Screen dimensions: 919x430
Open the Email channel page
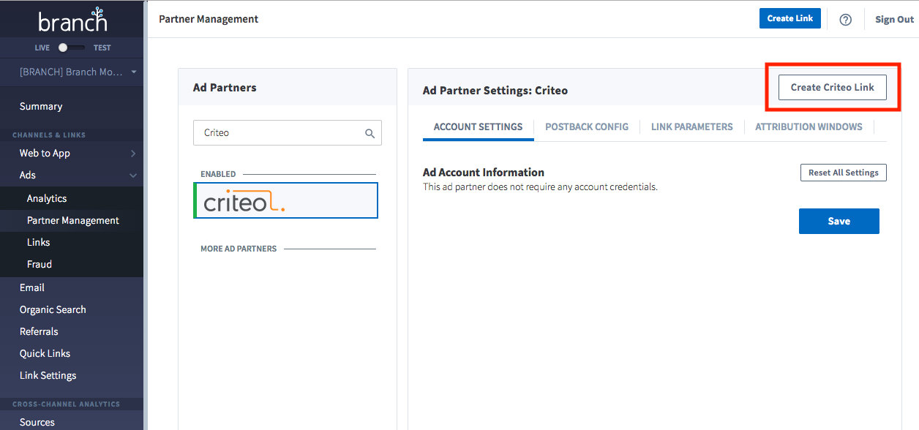click(x=32, y=287)
